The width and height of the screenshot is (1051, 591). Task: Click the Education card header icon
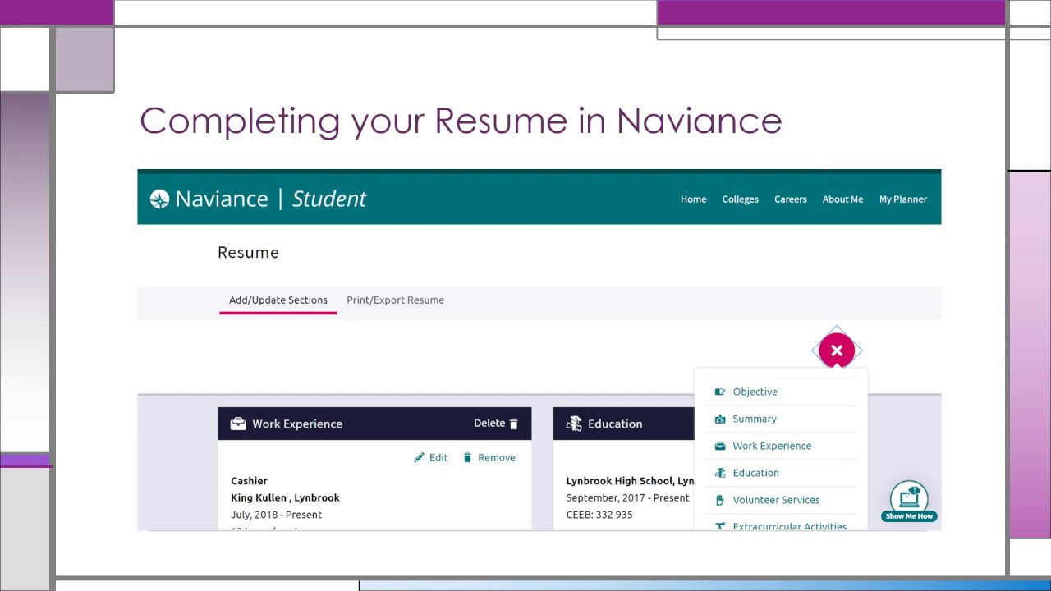pos(574,424)
